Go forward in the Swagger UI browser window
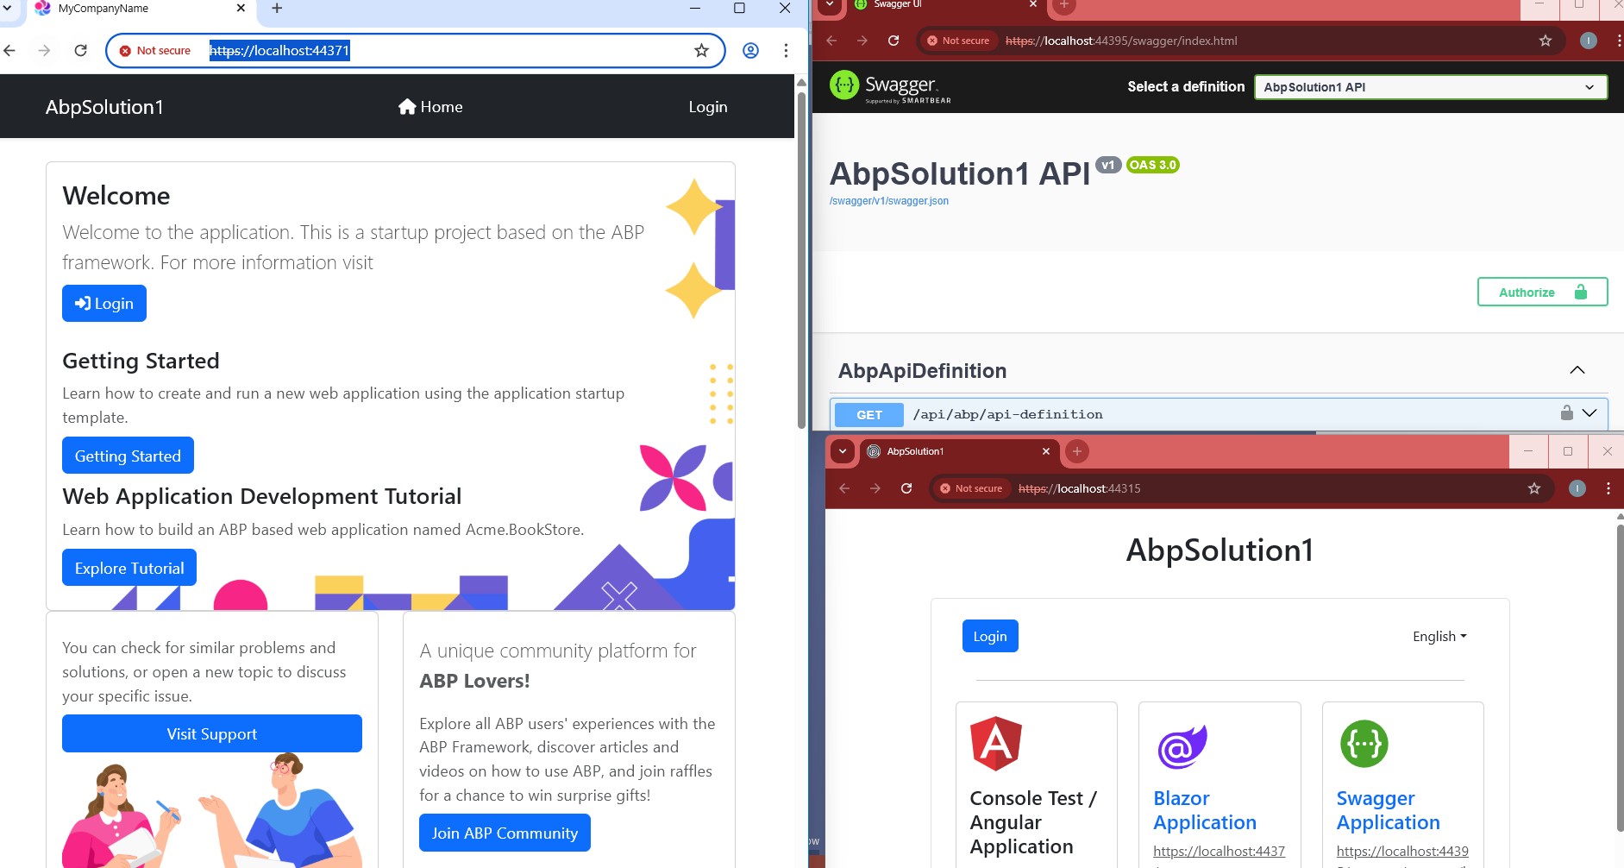The image size is (1624, 868). pos(862,41)
